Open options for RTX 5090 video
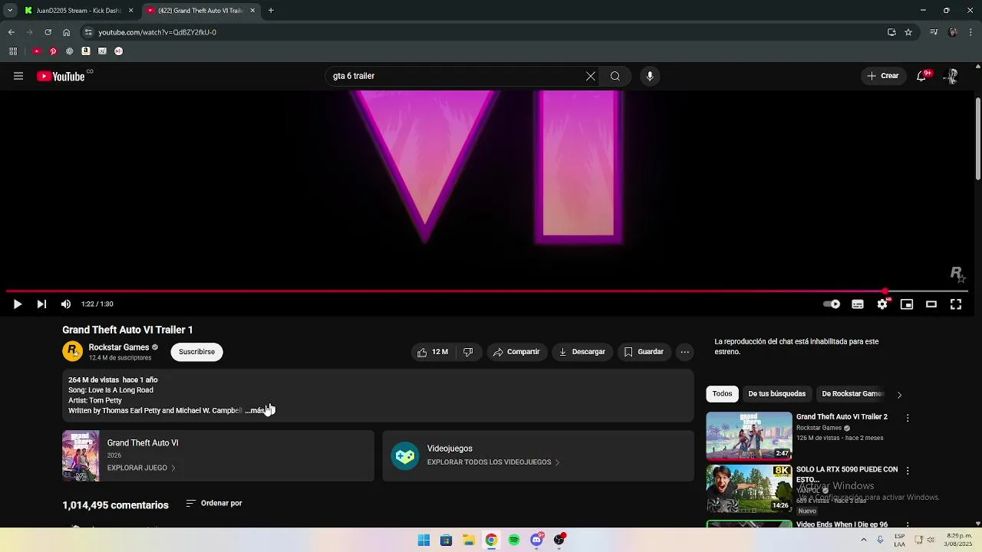This screenshot has width=982, height=552. coord(908,471)
